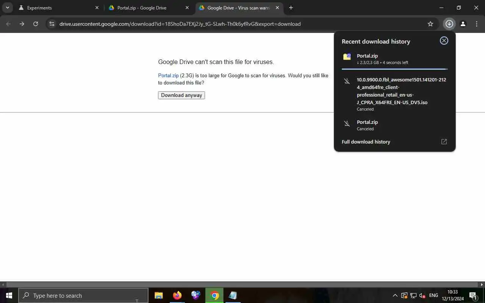485x303 pixels.
Task: Close the Recent download history popup
Action: pos(444,41)
